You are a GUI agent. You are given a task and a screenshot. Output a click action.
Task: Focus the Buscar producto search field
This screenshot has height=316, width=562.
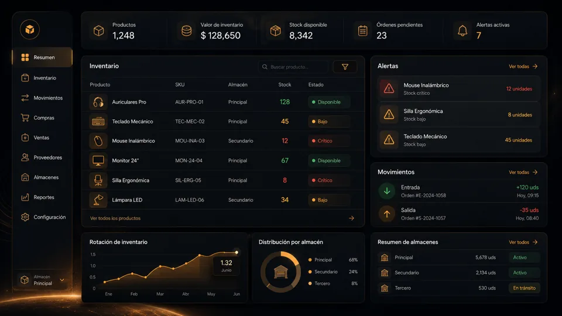click(x=293, y=67)
